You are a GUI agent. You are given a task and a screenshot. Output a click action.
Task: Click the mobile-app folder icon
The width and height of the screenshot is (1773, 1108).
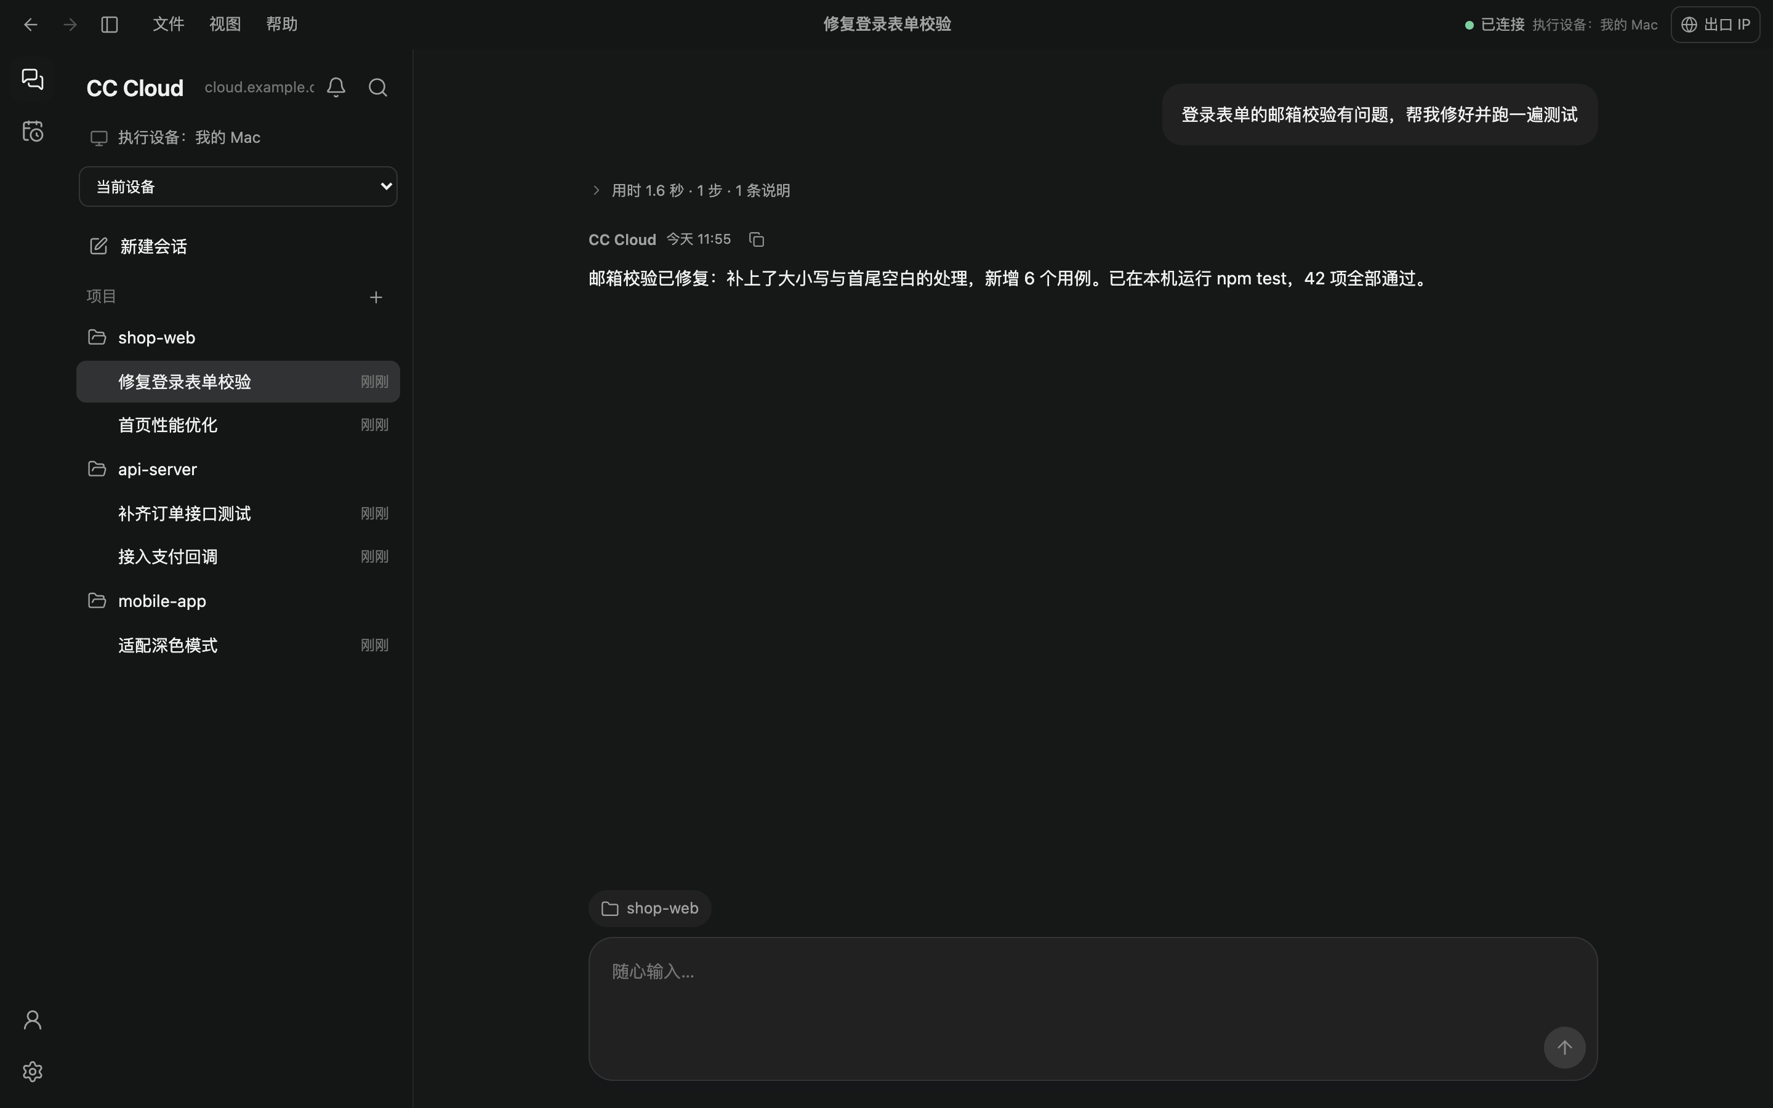(x=97, y=601)
